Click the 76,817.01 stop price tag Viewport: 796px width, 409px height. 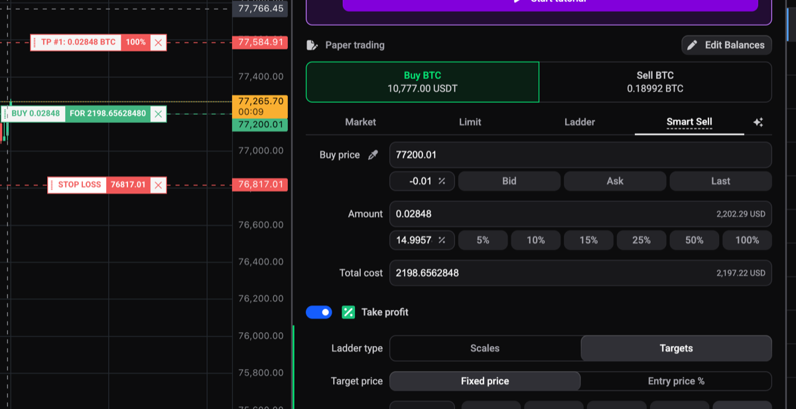259,185
